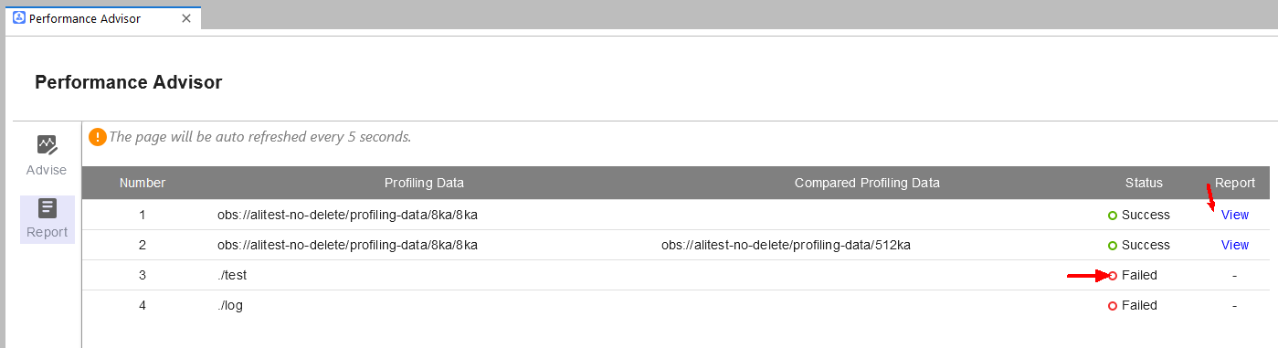Screen dimensions: 1278x348
Task: Click the green Success status circle in row 2
Action: pyautogui.click(x=1113, y=246)
